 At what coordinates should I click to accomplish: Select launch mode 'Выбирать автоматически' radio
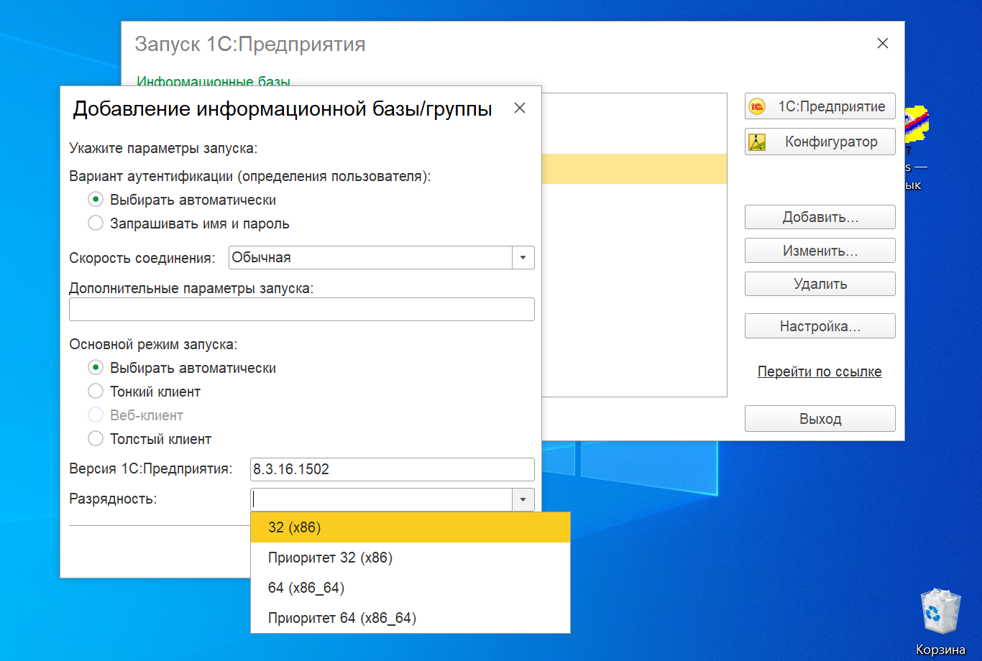pos(96,368)
